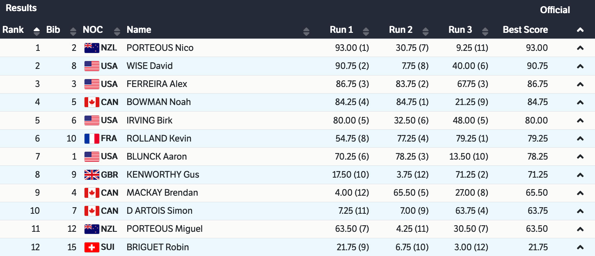Click the Run 3 sort arrows
Screen dimensions: 595x256
point(485,31)
